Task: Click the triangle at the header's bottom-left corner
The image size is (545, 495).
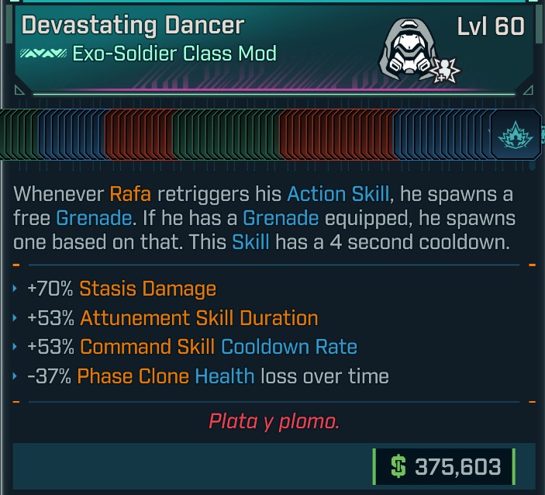Action: 19,90
